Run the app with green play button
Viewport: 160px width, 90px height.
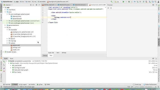(123, 2)
